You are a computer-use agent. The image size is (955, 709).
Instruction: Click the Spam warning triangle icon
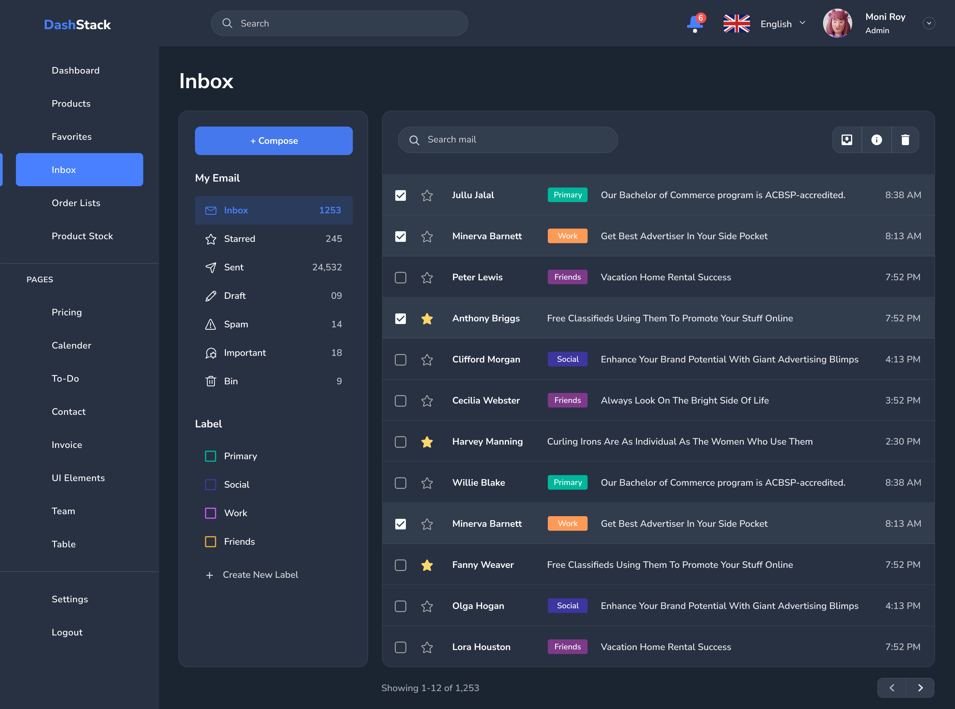tap(211, 324)
